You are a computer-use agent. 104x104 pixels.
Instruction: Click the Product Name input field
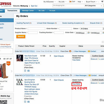(36, 29)
